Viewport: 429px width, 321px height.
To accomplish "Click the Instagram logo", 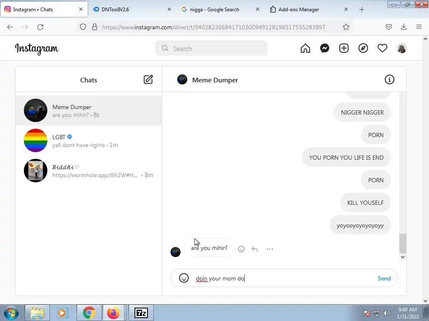I will [x=36, y=48].
